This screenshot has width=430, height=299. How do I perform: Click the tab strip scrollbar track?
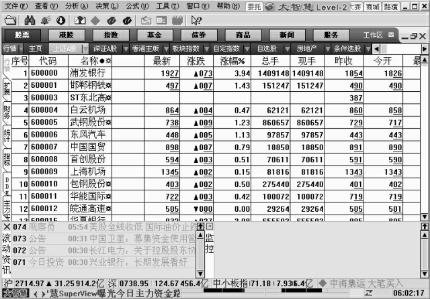point(400,49)
